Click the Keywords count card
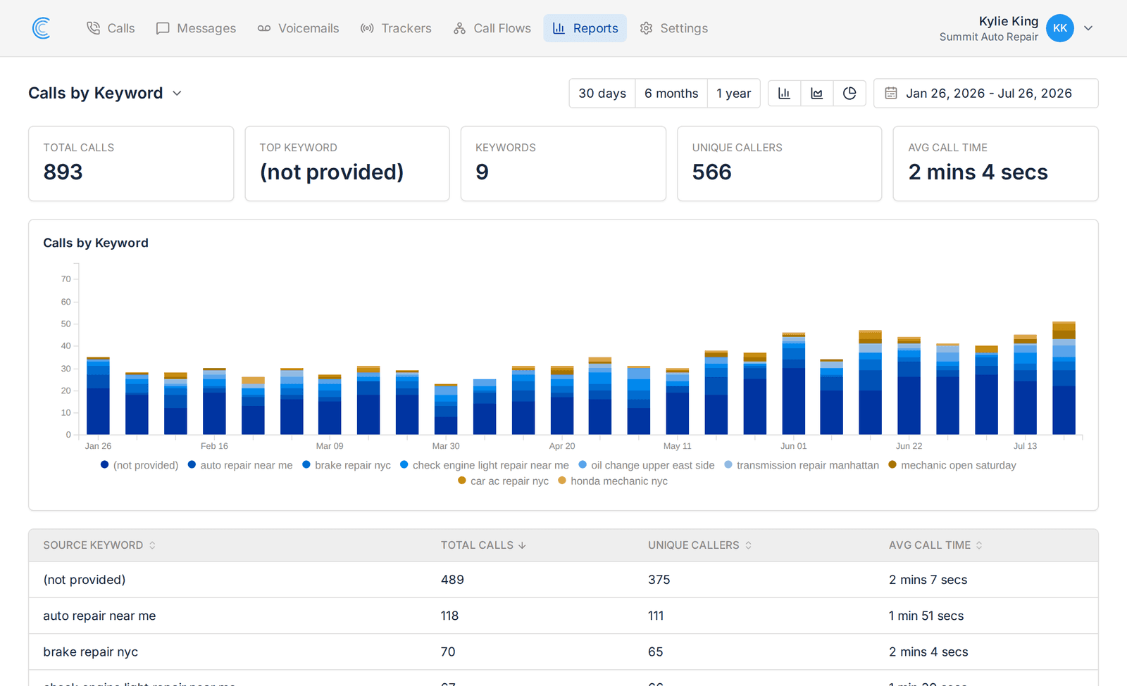 (563, 163)
